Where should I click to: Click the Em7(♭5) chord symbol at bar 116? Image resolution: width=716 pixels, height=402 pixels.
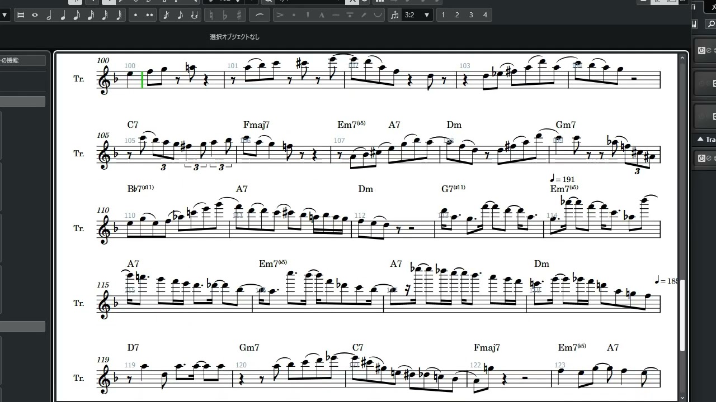273,264
